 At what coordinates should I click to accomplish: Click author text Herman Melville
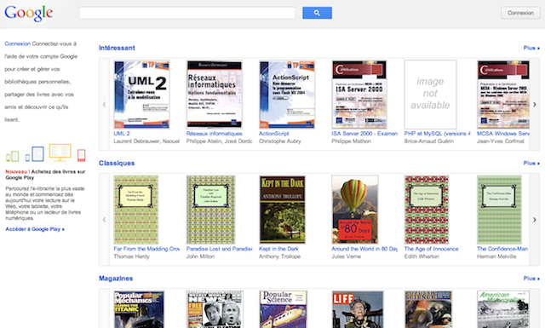[496, 256]
